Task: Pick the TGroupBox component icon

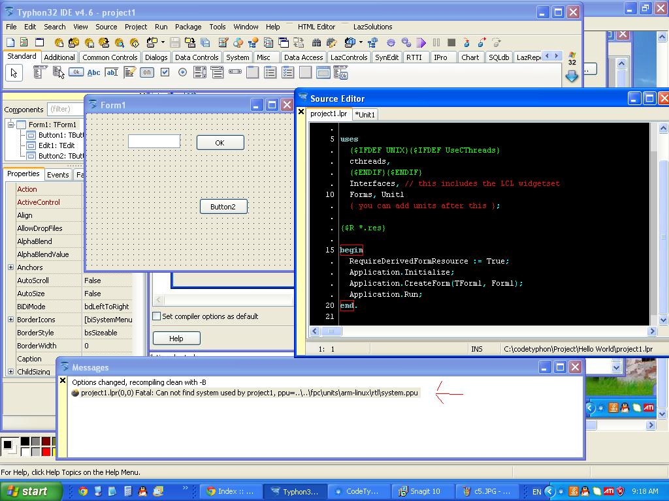Action: 253,72
